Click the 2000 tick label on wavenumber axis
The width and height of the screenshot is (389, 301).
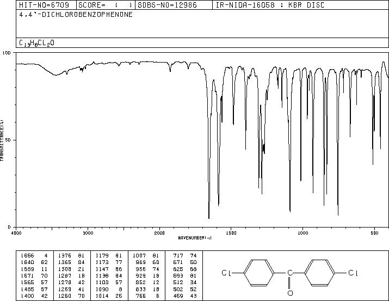[159, 233]
